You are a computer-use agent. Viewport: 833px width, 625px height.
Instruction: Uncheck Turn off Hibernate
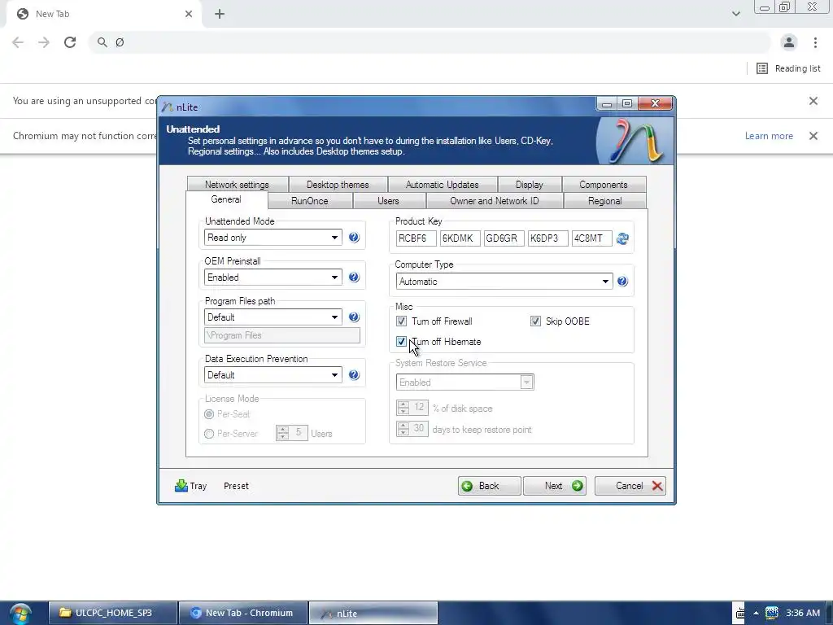tap(401, 342)
